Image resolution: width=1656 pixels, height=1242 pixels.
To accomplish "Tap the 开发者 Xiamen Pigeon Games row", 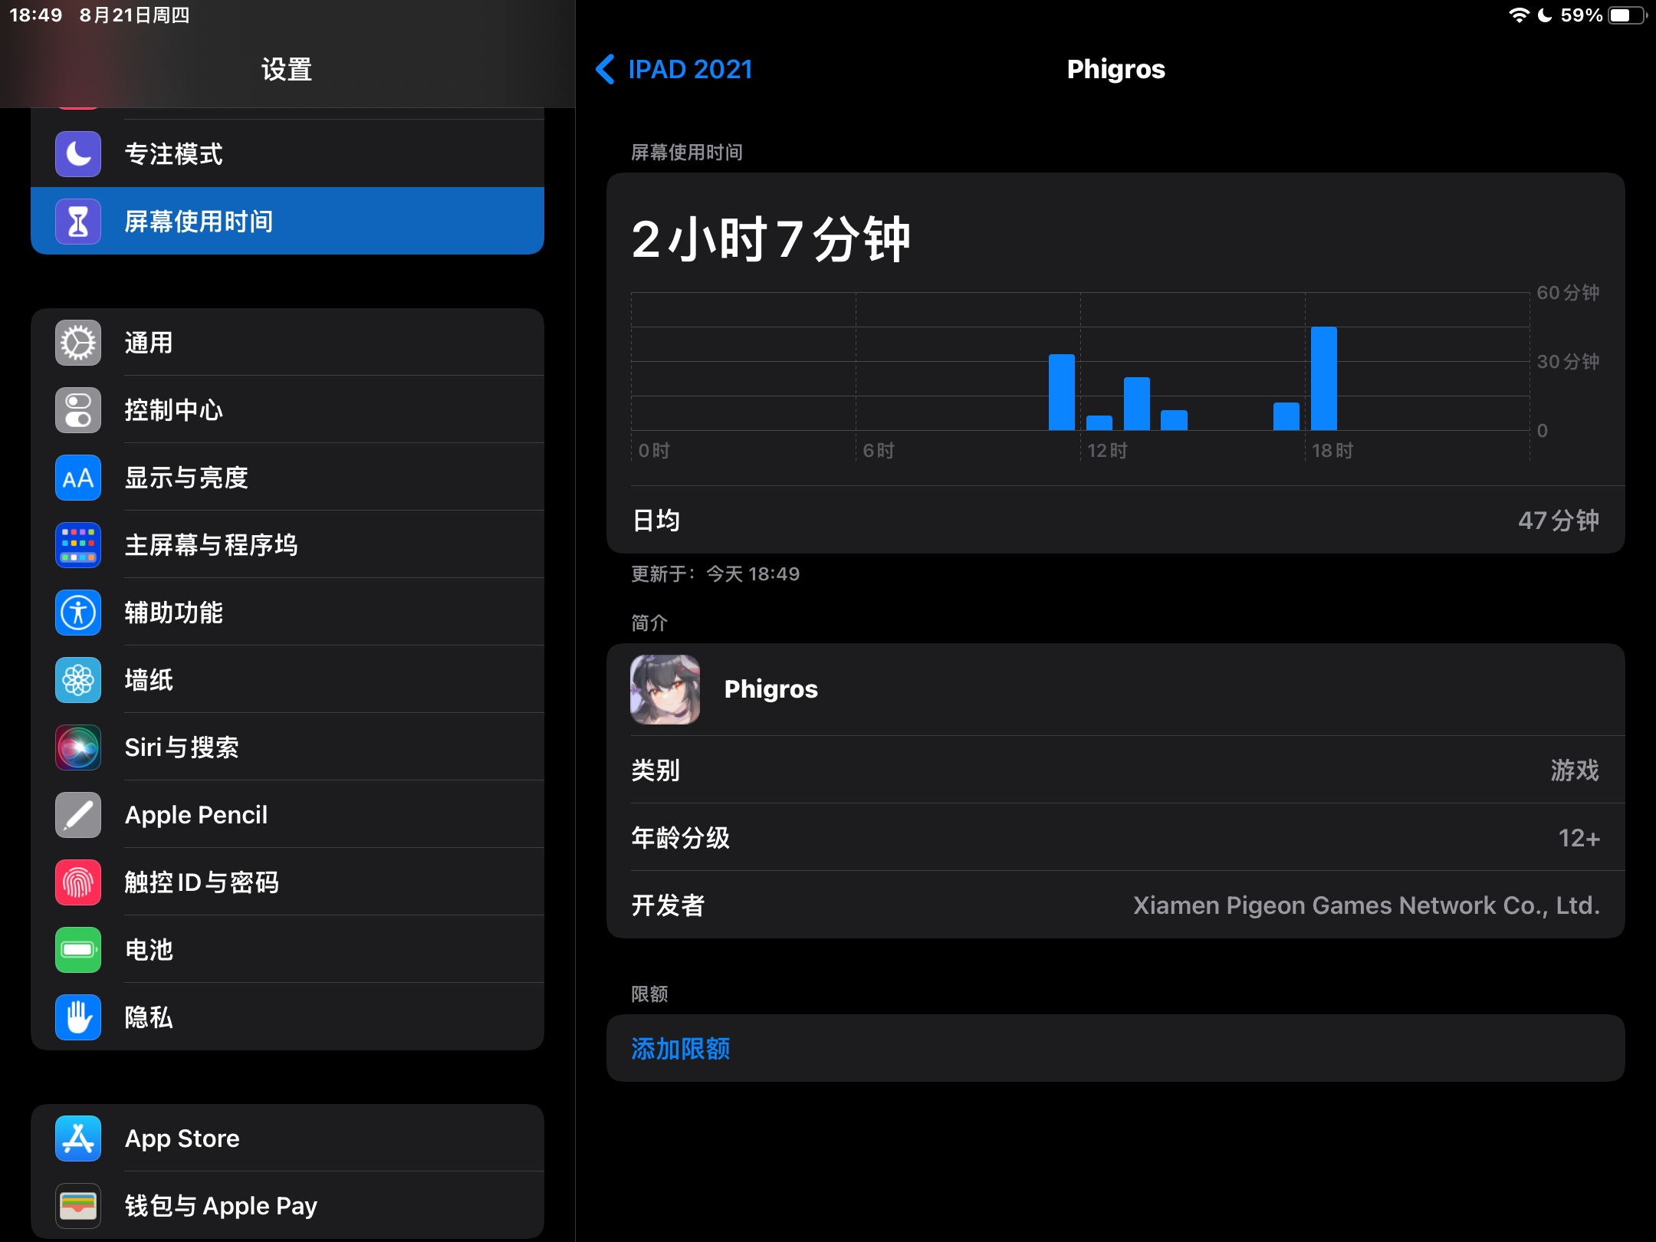I will [x=1115, y=905].
